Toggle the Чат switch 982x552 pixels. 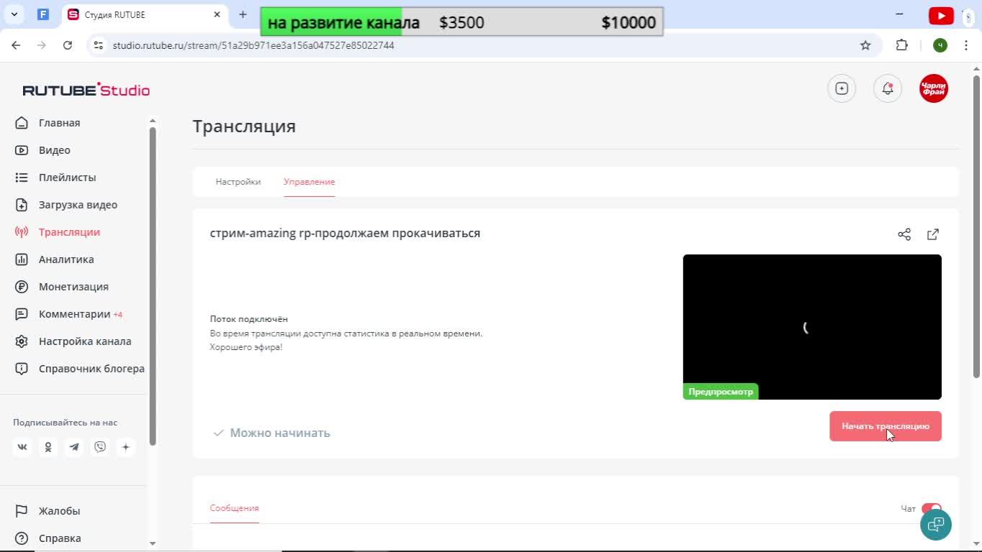932,508
